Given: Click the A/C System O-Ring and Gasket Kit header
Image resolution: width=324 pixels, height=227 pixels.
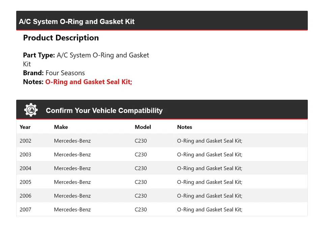Looking at the screenshot, I should 77,22.
